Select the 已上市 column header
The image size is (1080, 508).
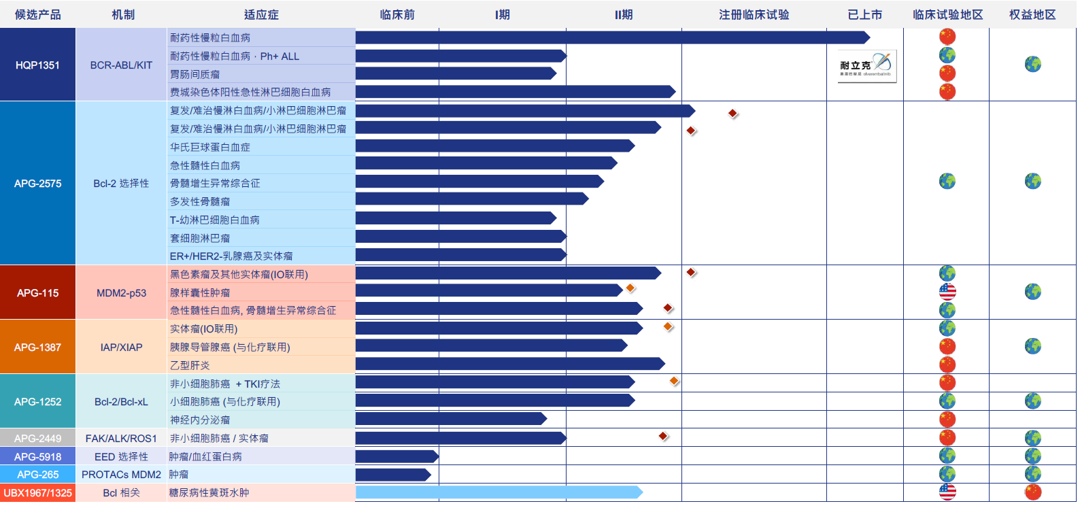point(864,15)
